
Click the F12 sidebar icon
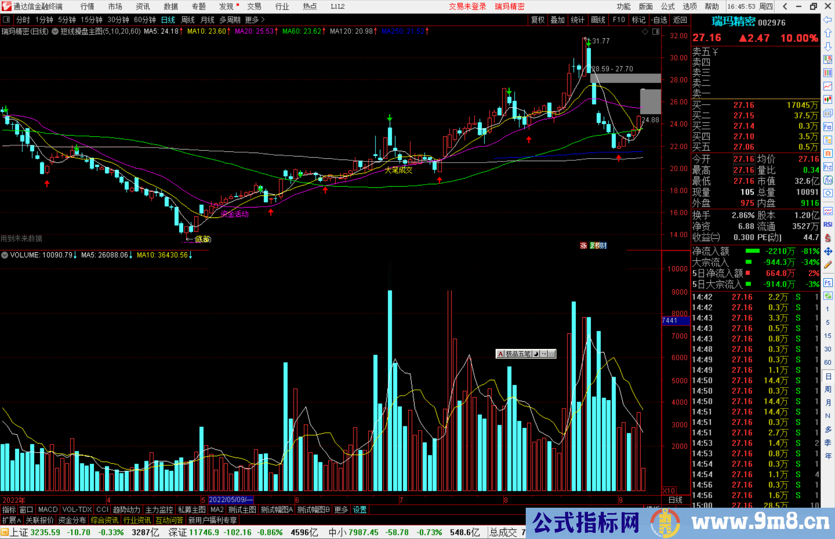[828, 167]
